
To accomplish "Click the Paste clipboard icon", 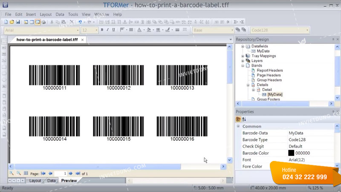I will point(64,22).
